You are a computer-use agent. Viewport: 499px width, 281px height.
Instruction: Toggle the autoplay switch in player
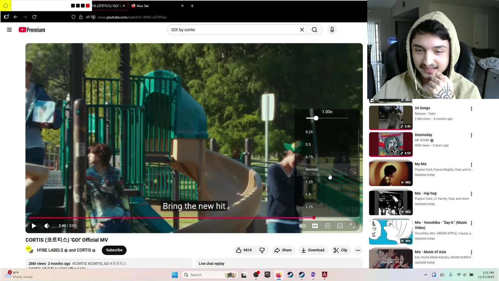302,226
